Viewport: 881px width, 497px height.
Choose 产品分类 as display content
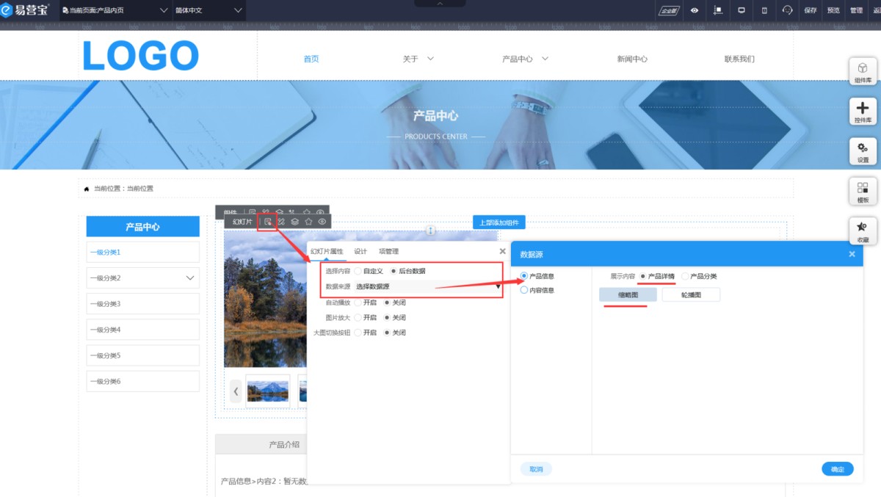(686, 277)
